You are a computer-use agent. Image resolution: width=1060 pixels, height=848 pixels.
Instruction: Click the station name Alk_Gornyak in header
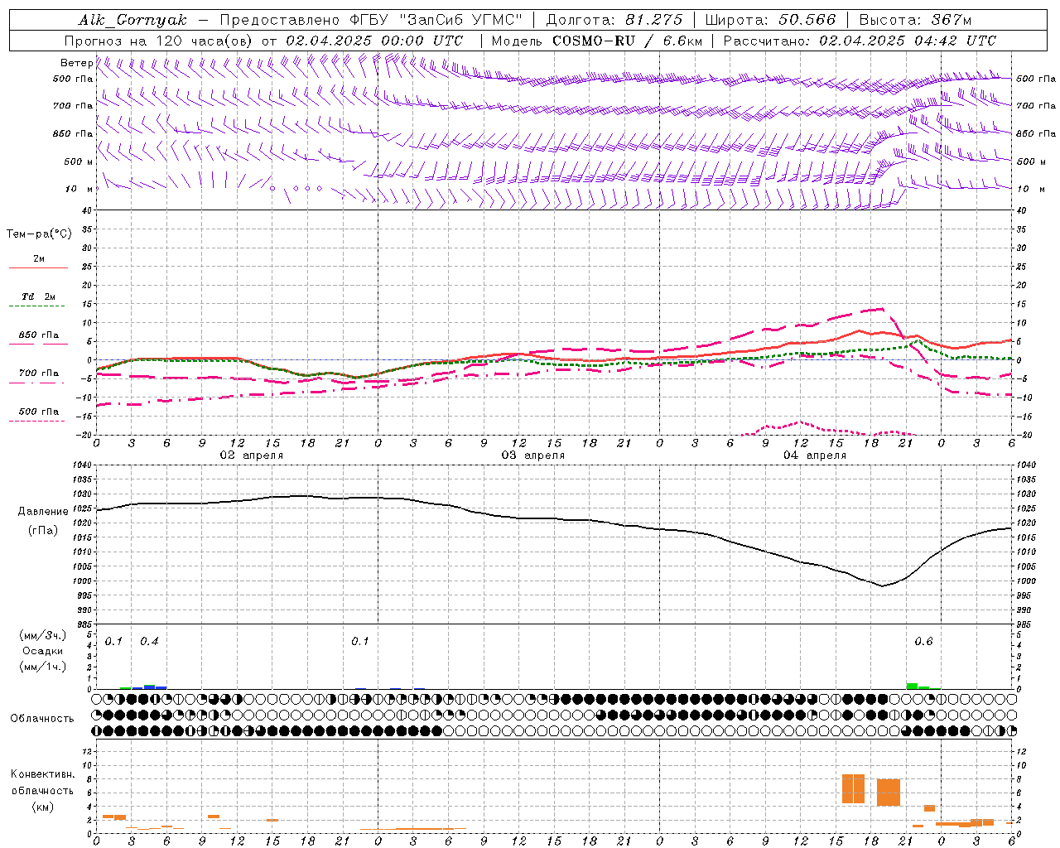pos(132,20)
